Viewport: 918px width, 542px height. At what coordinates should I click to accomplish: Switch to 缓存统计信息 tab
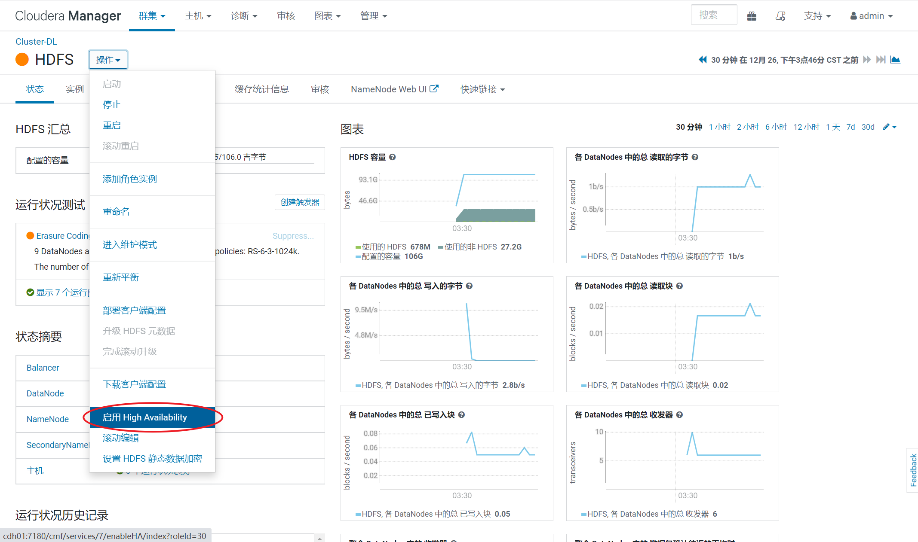261,89
